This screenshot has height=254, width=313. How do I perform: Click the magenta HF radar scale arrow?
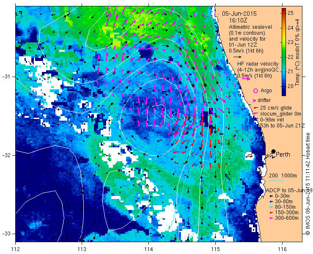click(246, 79)
